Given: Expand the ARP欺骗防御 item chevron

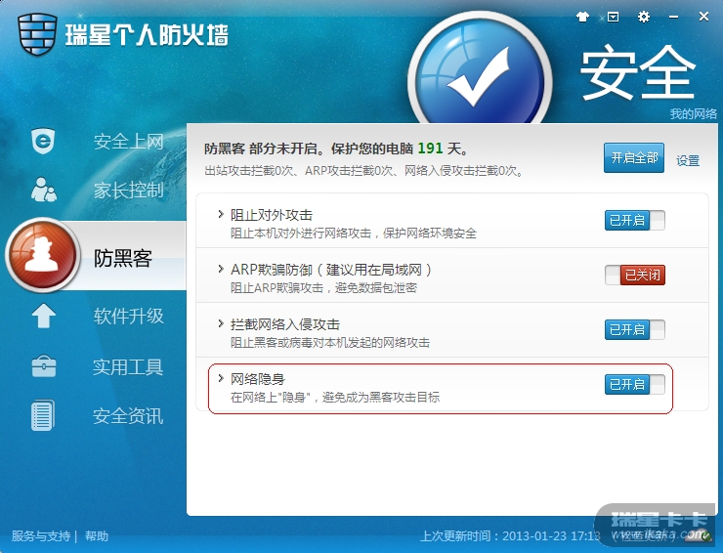Looking at the screenshot, I should 221,269.
